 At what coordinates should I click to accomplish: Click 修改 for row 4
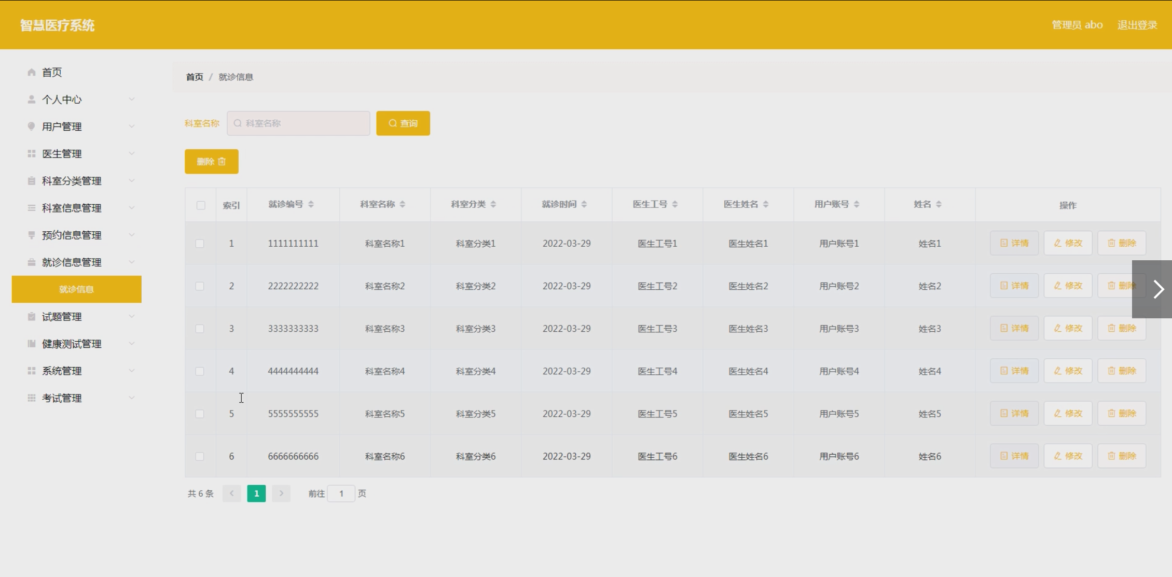(x=1068, y=371)
